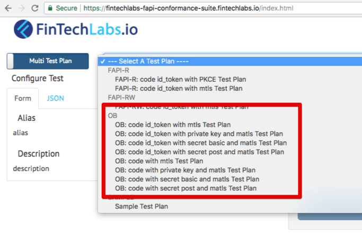Image resolution: width=362 pixels, height=235 pixels.
Task: Choose FAPI-R code id_token with mtls plan
Action: (179, 89)
